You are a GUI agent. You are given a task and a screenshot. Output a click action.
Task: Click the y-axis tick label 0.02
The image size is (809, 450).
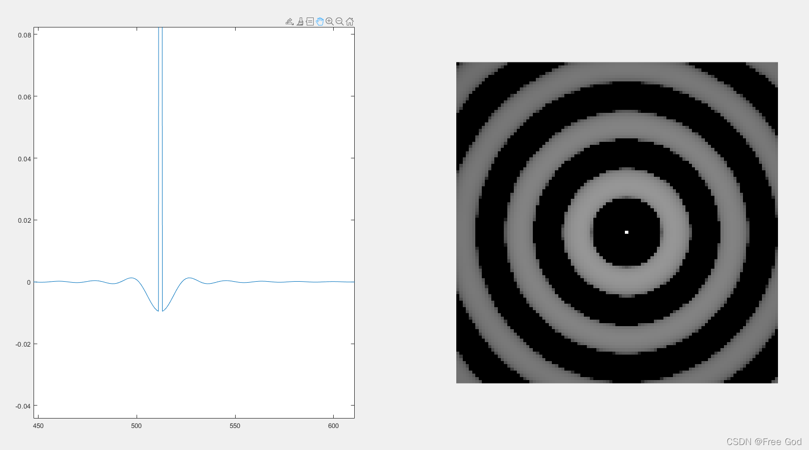click(25, 220)
